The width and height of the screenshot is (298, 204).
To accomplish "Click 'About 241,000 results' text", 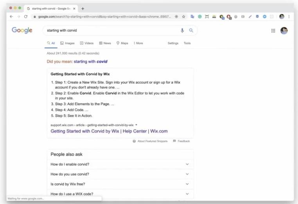I will (73, 54).
